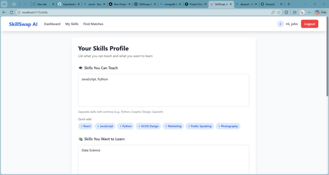Go back using the browser back arrow
329x175 pixels.
tap(4, 12)
